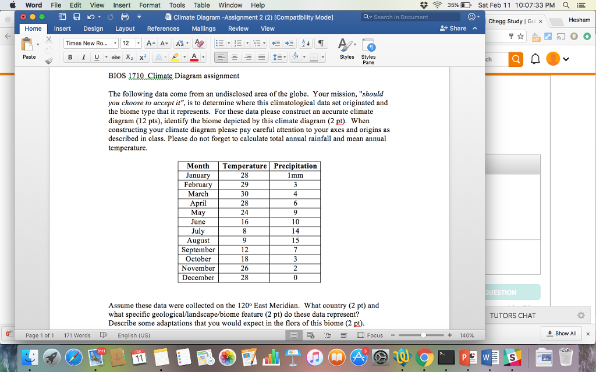Select the Bold formatting icon

pyautogui.click(x=70, y=57)
